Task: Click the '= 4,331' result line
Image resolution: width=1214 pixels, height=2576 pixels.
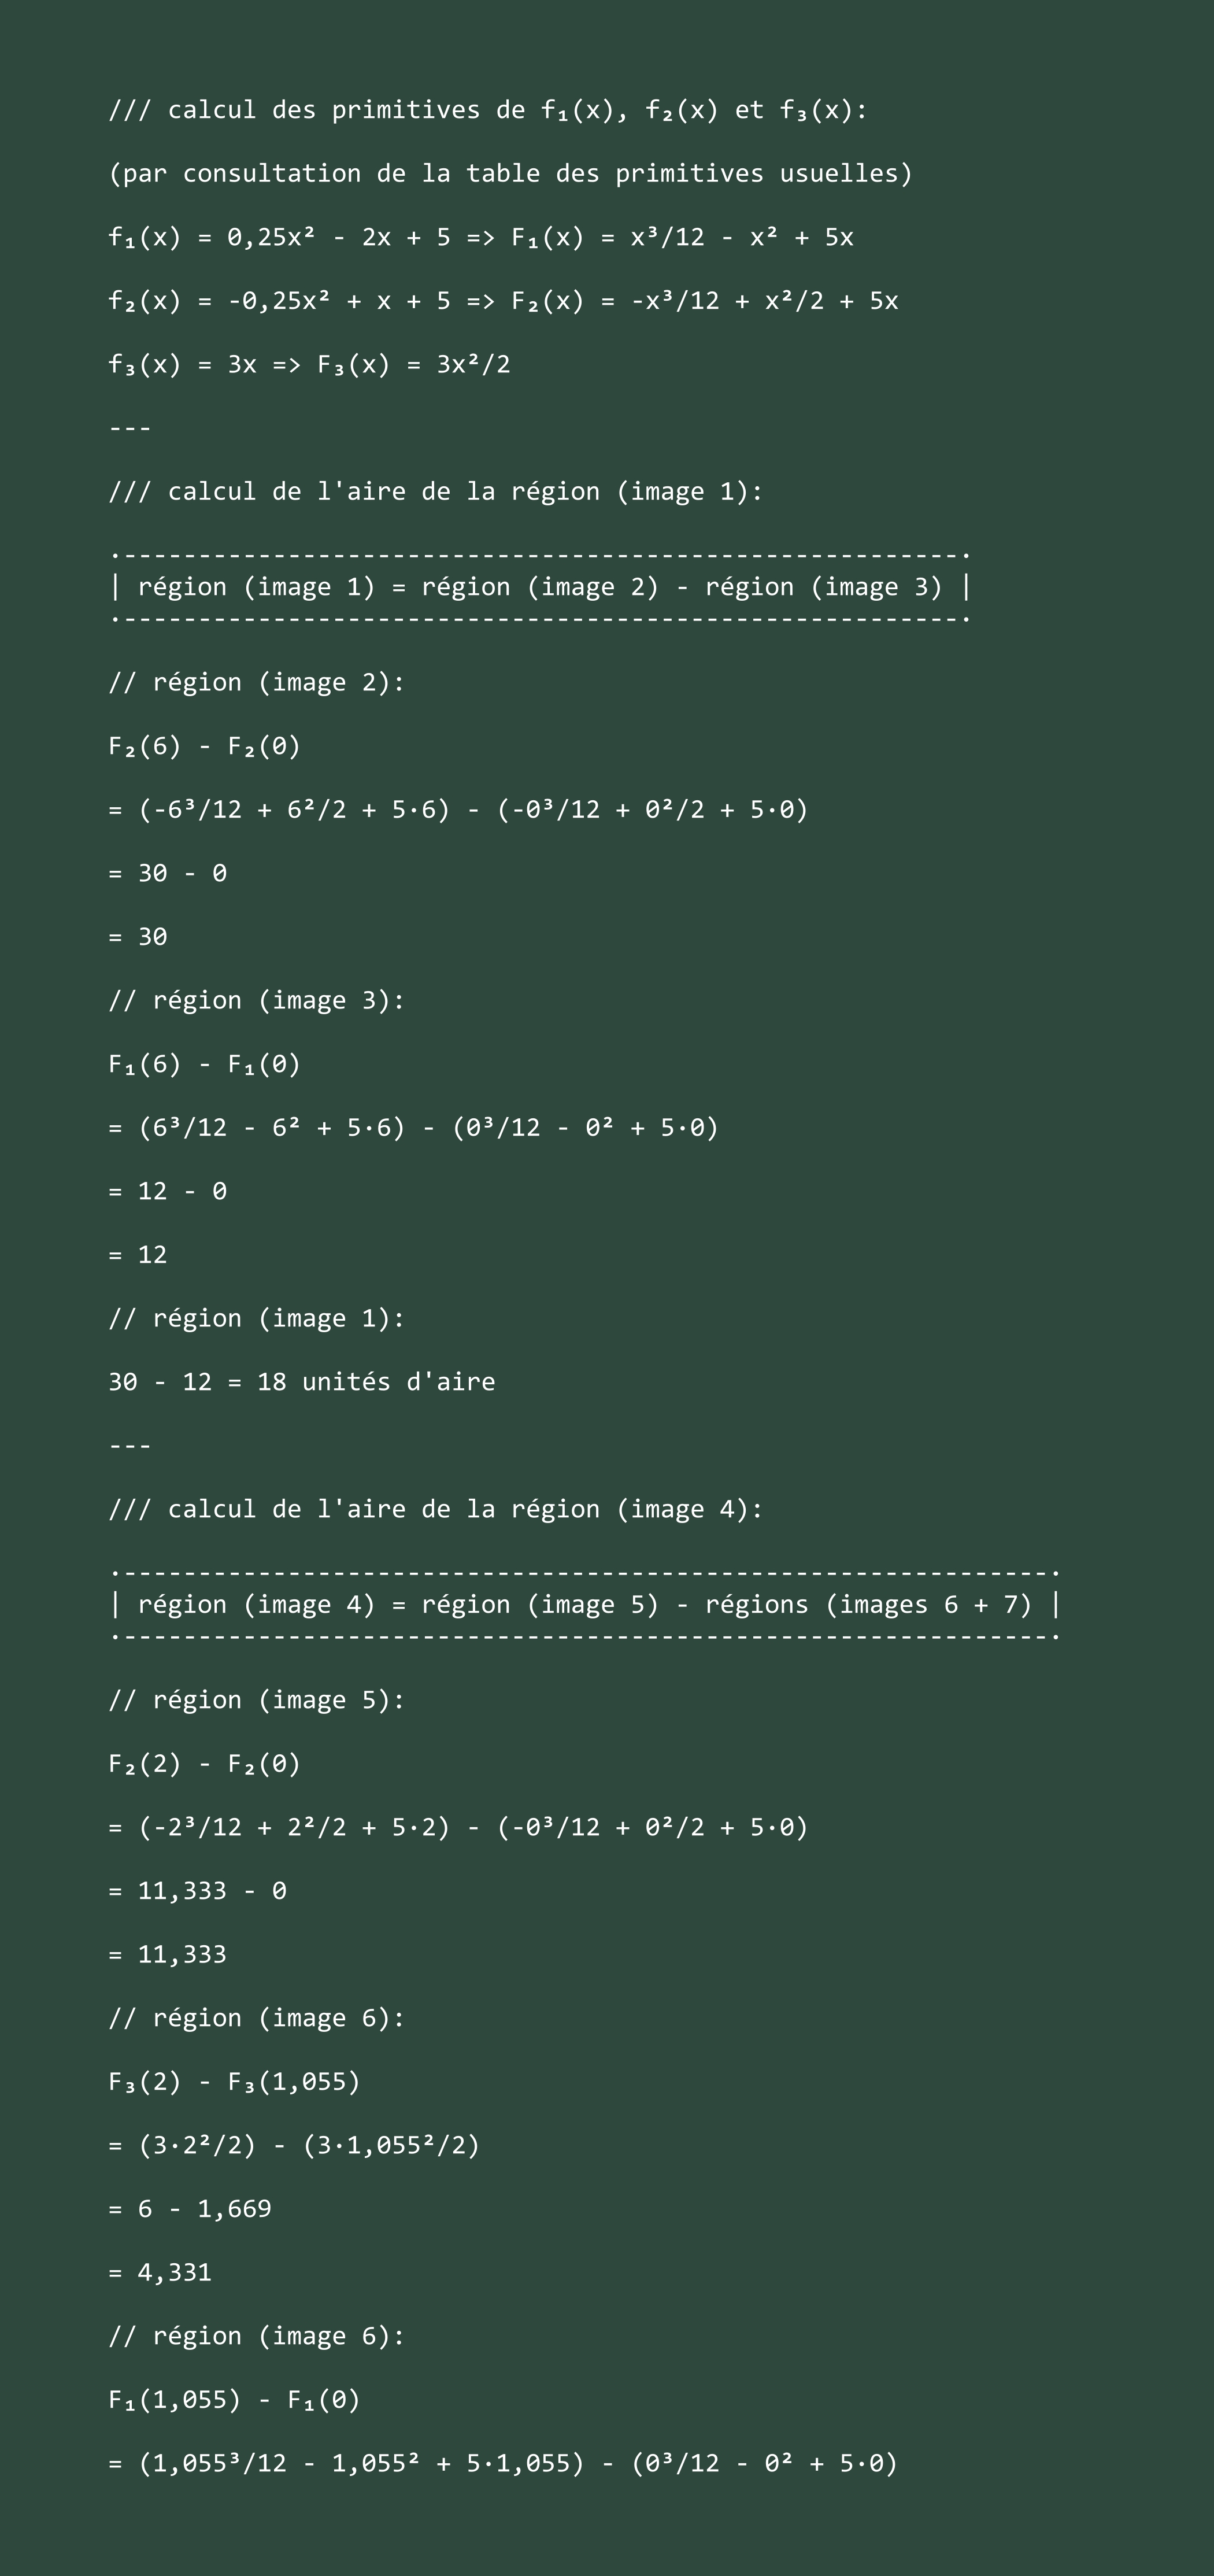Action: (160, 2273)
